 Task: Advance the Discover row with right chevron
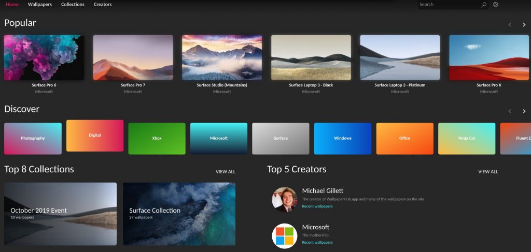pos(524,111)
